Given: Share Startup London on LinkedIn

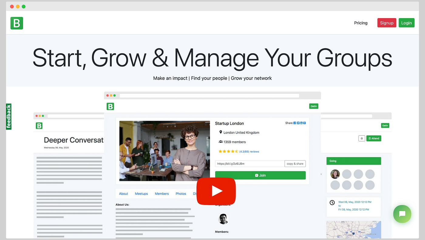Looking at the screenshot, I should 301,123.
